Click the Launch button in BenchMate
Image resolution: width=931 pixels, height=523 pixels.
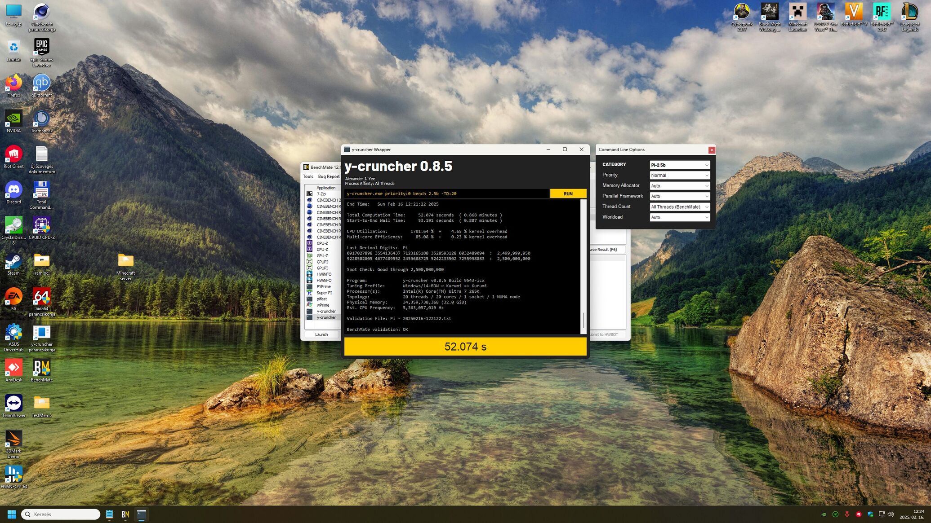click(x=321, y=334)
